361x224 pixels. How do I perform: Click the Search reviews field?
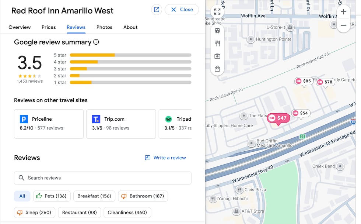(103, 178)
